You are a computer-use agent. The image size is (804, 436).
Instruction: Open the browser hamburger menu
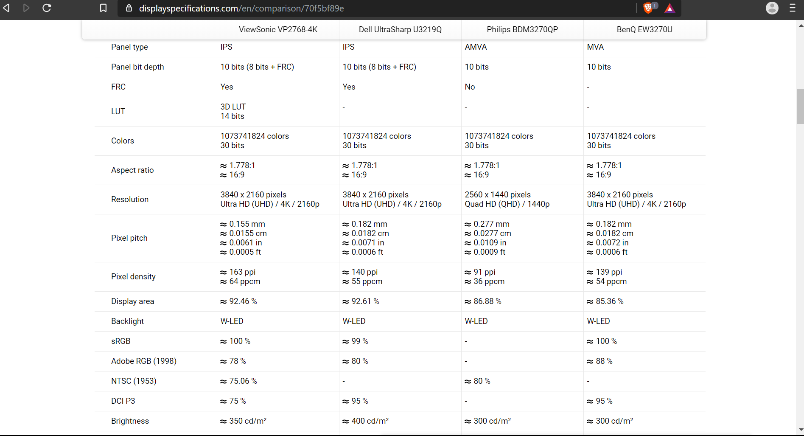tap(792, 8)
